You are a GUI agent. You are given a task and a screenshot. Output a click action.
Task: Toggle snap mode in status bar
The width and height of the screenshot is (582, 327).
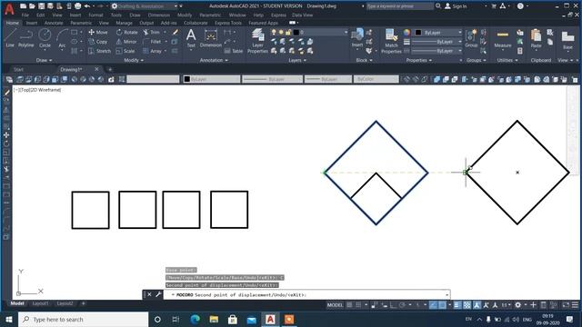pos(358,305)
